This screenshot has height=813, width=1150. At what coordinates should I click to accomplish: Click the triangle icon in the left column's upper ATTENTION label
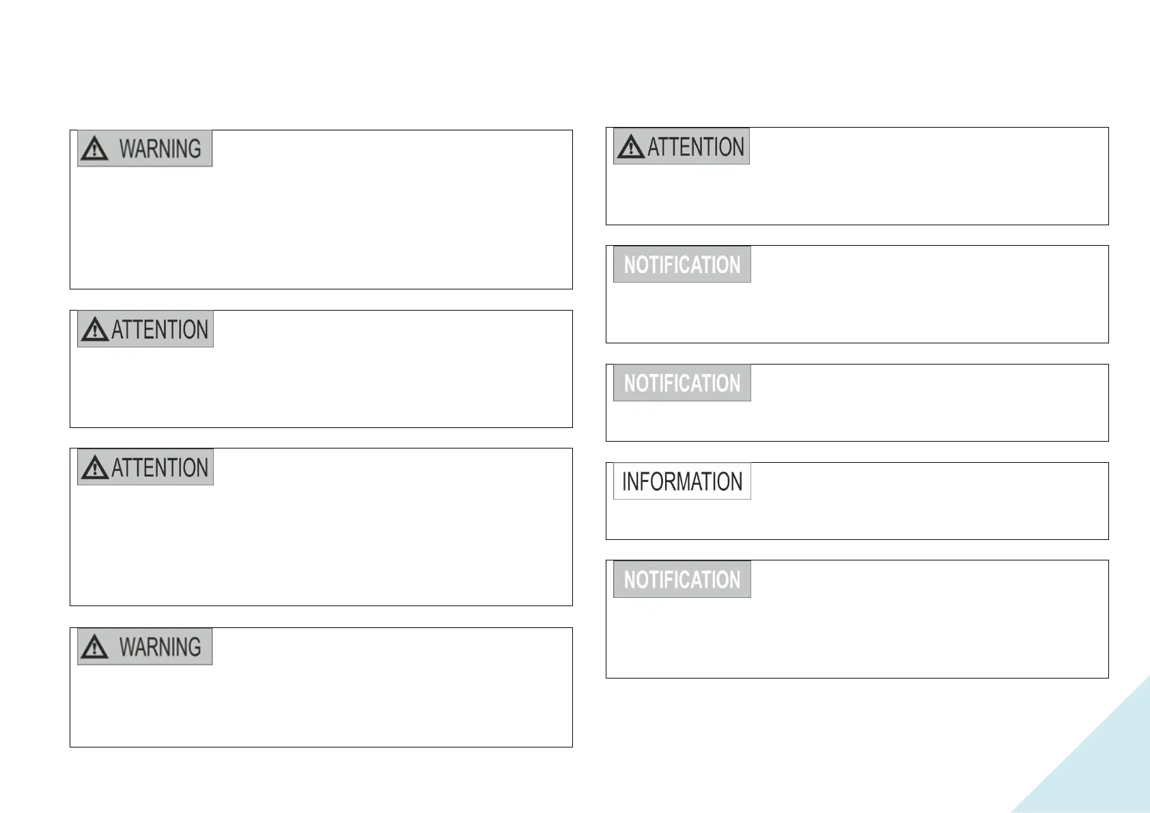pos(94,330)
